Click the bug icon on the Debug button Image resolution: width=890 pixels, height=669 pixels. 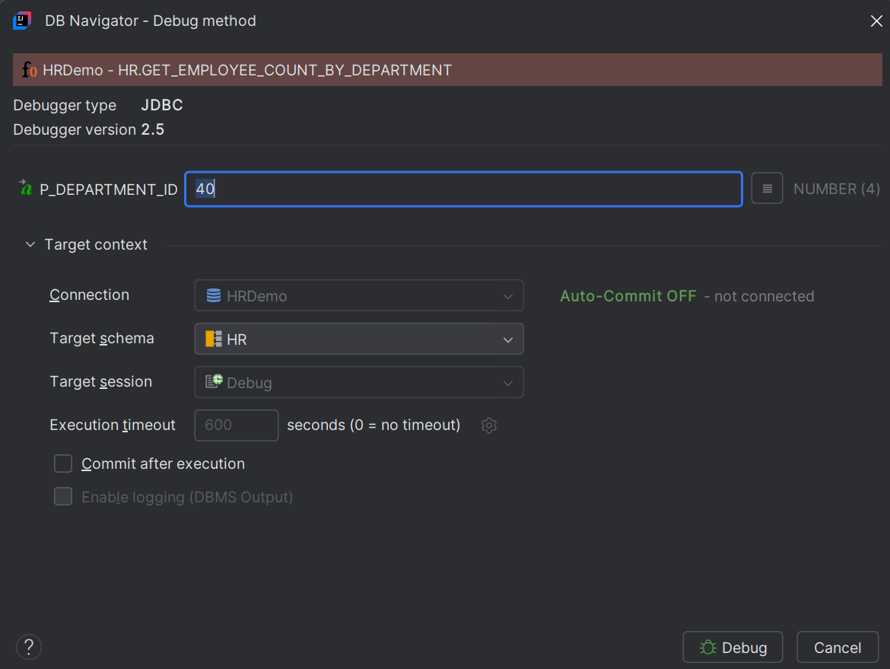[x=710, y=647]
